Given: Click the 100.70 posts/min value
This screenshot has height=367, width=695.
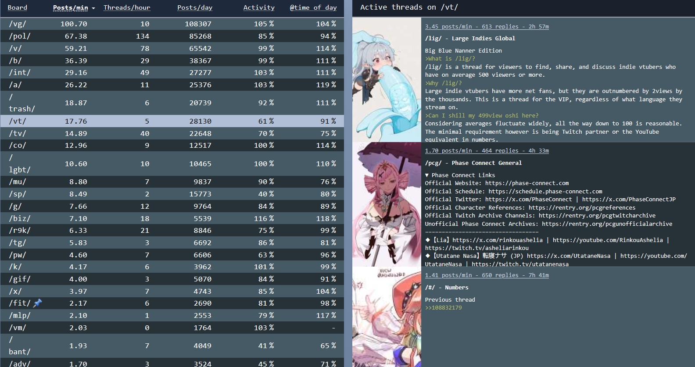Looking at the screenshot, I should 74,24.
